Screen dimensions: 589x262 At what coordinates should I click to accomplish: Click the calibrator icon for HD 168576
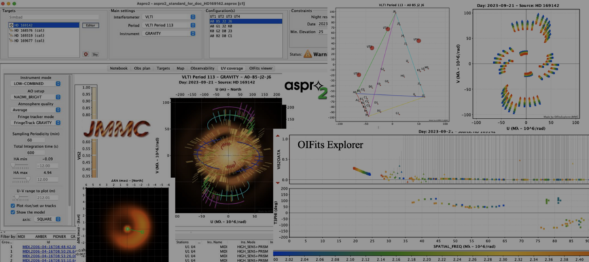coord(11,30)
